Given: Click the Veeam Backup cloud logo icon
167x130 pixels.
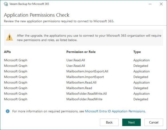Looking at the screenshot, I should pos(6,4).
